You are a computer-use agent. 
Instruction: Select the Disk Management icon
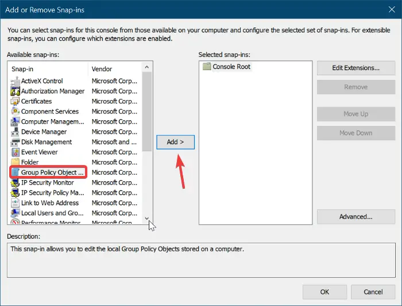coord(15,142)
